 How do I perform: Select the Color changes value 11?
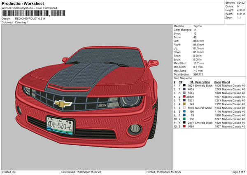click(195, 30)
